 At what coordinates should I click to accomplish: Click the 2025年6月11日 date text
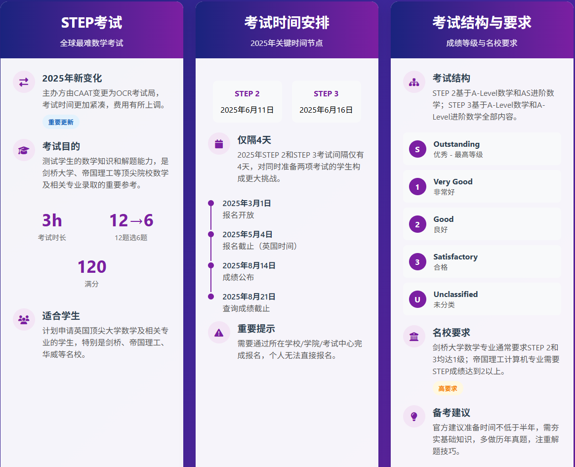click(x=247, y=110)
